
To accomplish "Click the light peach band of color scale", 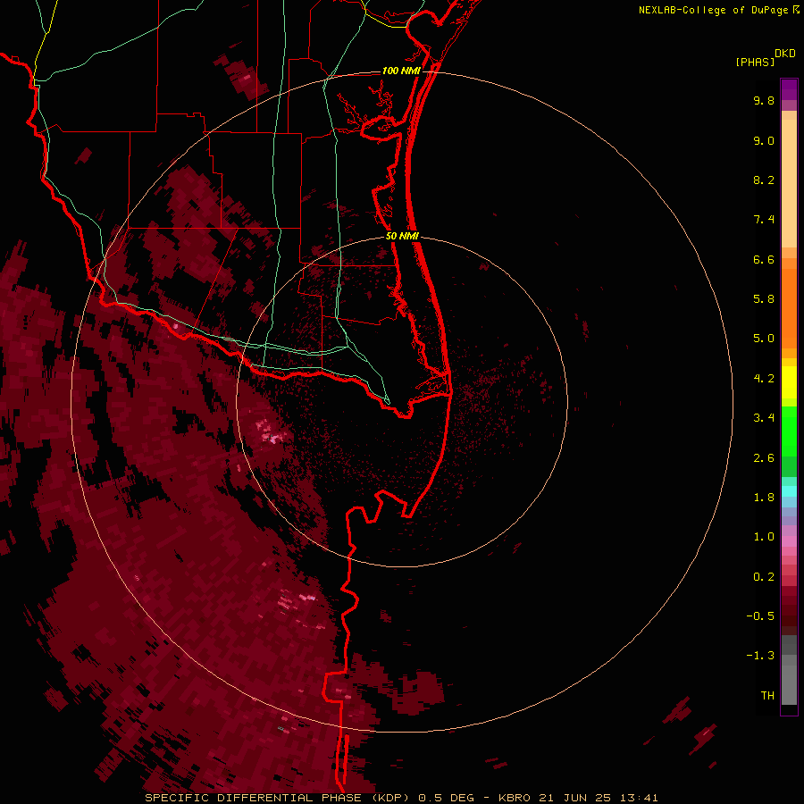I will pyautogui.click(x=789, y=183).
